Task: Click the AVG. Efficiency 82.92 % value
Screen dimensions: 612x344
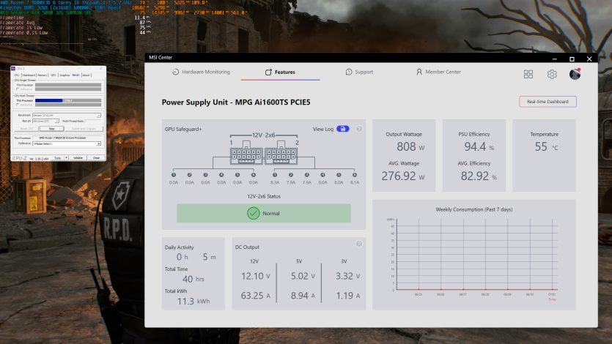Action: 479,176
